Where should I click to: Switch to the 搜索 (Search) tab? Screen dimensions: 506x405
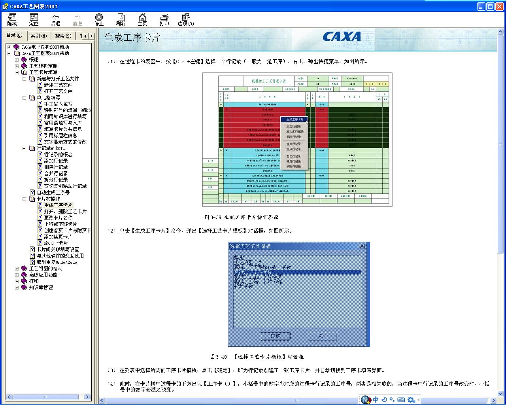coord(63,36)
